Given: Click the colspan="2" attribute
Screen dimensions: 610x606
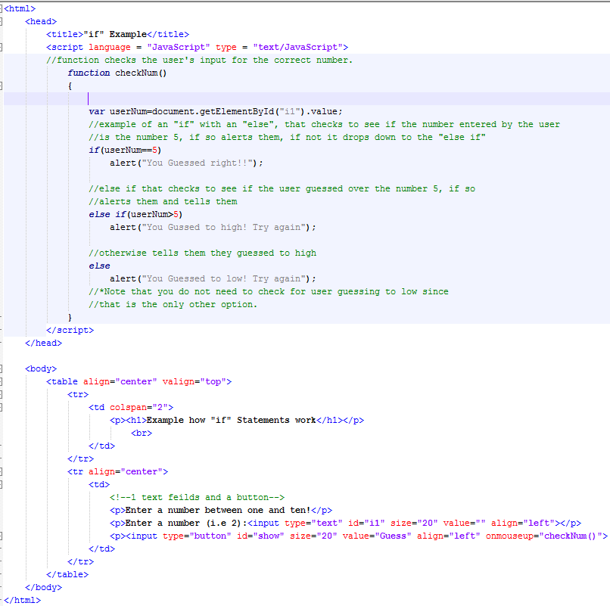Looking at the screenshot, I should (138, 407).
